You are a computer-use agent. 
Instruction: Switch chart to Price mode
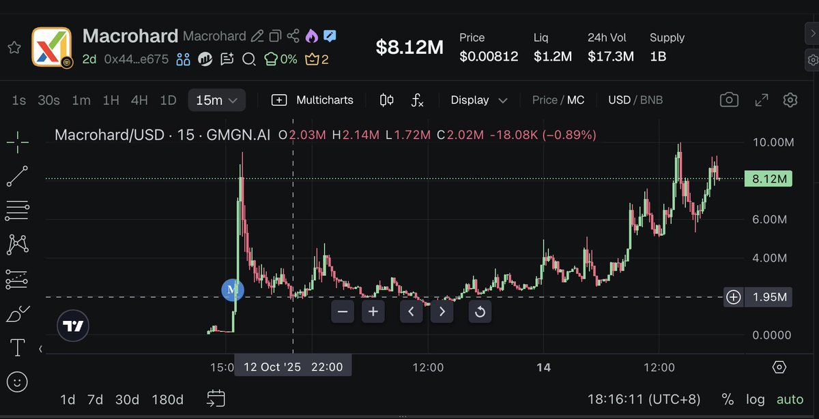545,100
